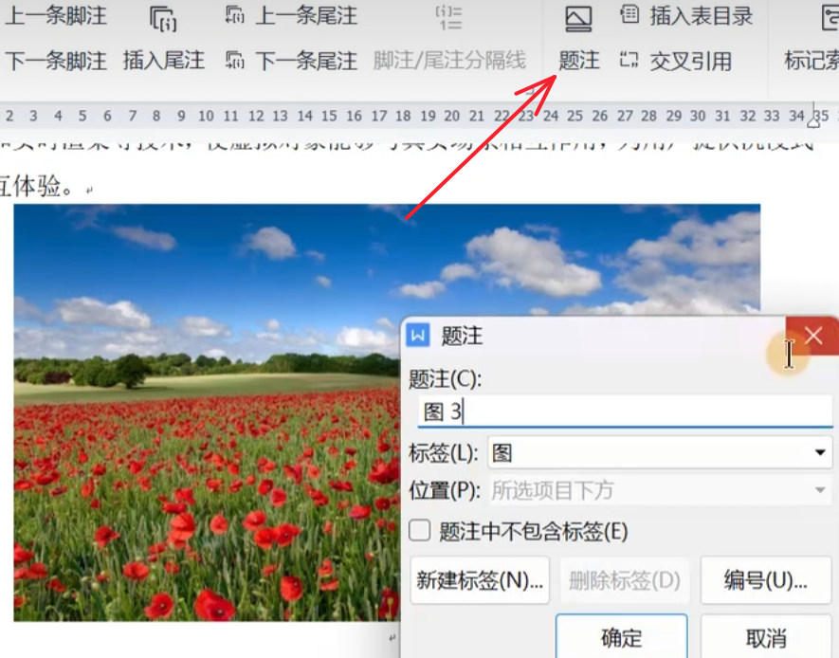Open Caption (题注) ribbon label
The width and height of the screenshot is (839, 658).
pyautogui.click(x=579, y=61)
